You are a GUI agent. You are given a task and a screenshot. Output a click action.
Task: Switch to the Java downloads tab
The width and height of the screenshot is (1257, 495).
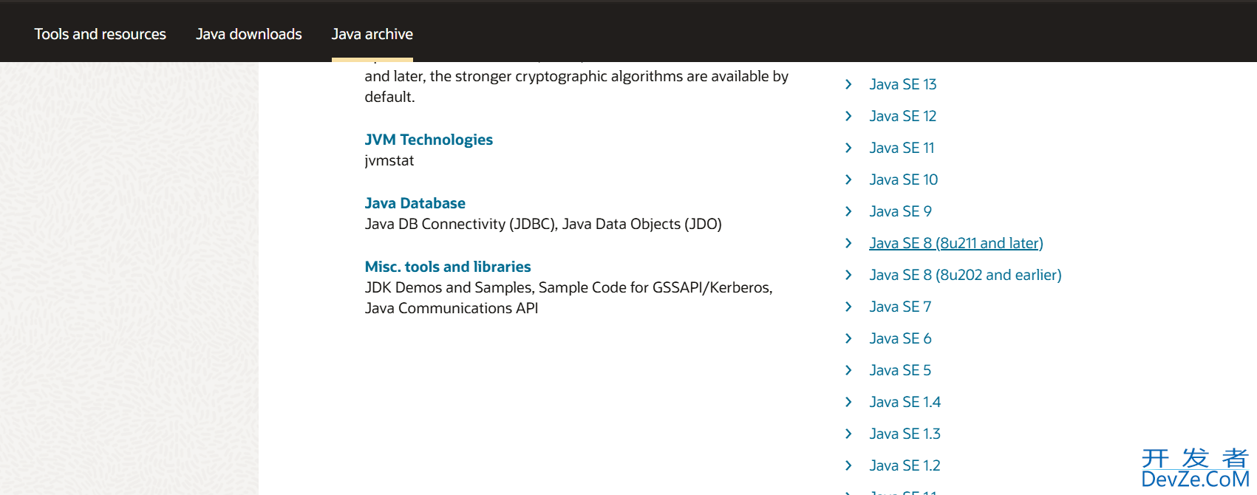coord(249,34)
